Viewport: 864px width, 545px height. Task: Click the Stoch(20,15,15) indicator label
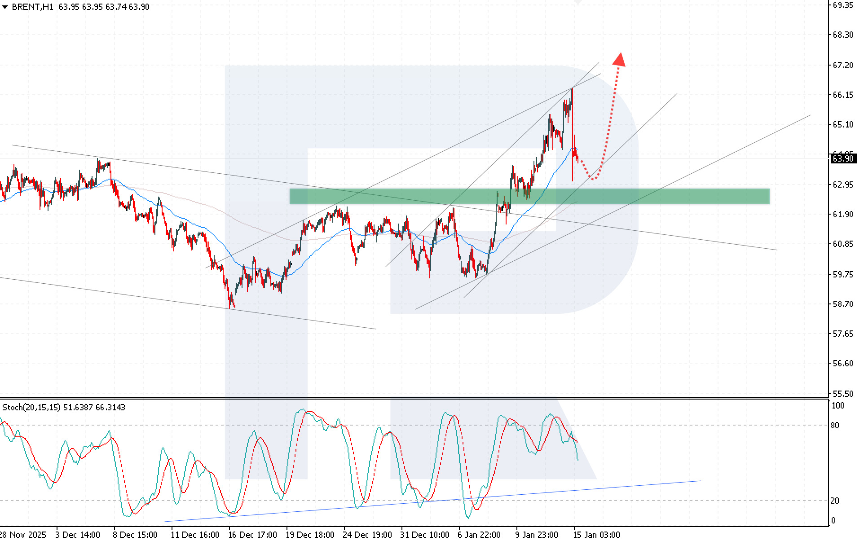(x=31, y=407)
